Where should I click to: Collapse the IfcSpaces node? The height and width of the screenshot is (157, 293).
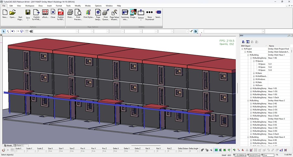254,61
